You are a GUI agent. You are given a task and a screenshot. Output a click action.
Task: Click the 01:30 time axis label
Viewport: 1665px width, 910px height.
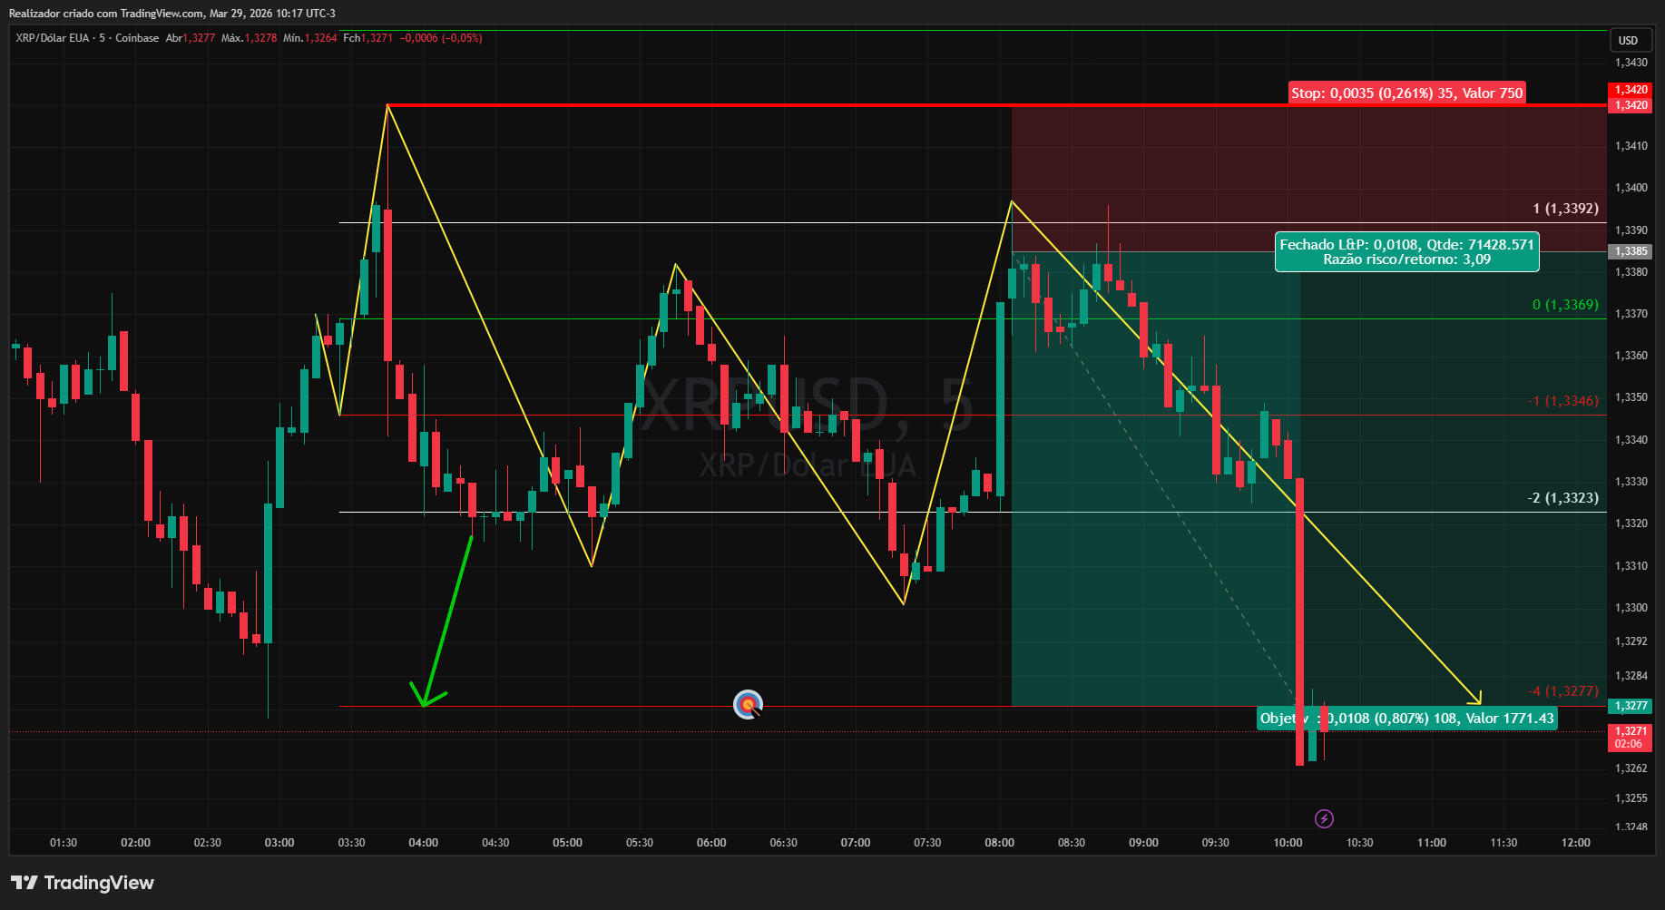[x=64, y=843]
